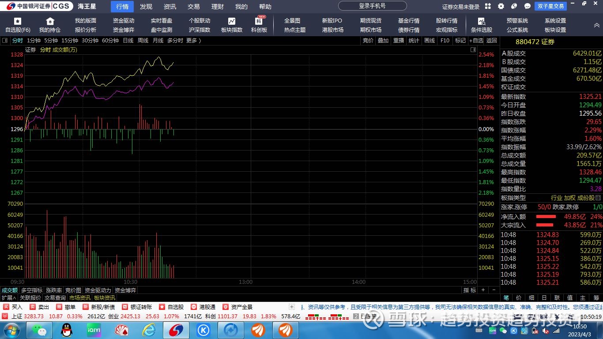点击科创板图标
603x339 pixels.
[259, 24]
